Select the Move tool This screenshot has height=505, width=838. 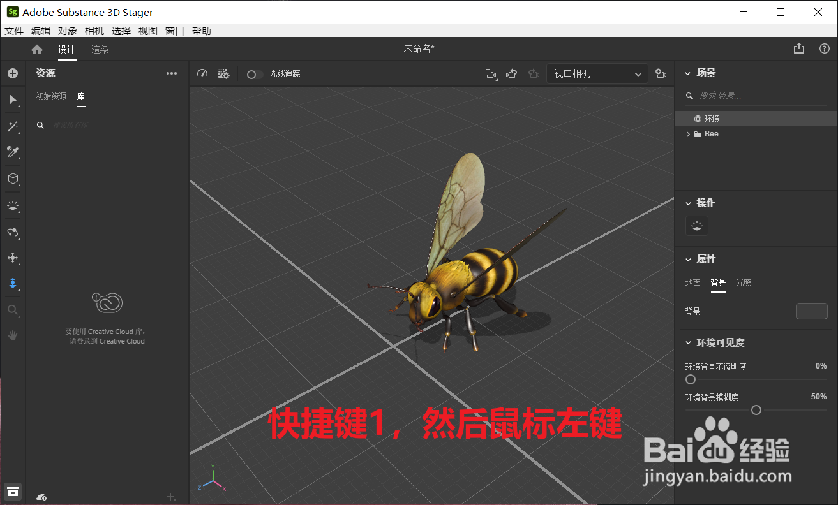tap(13, 258)
